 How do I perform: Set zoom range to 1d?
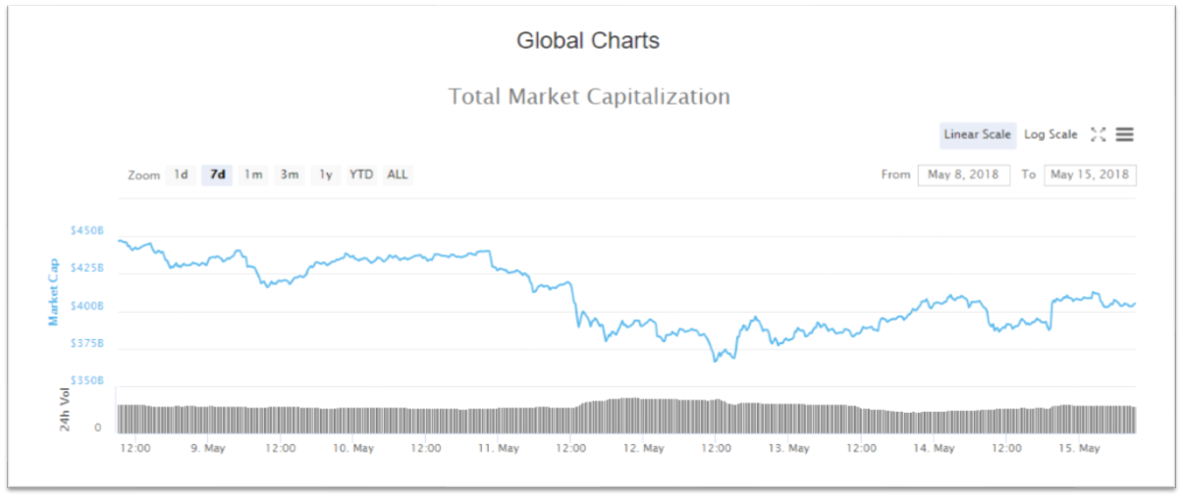(181, 175)
